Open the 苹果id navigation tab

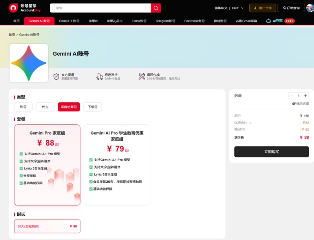click(x=93, y=21)
